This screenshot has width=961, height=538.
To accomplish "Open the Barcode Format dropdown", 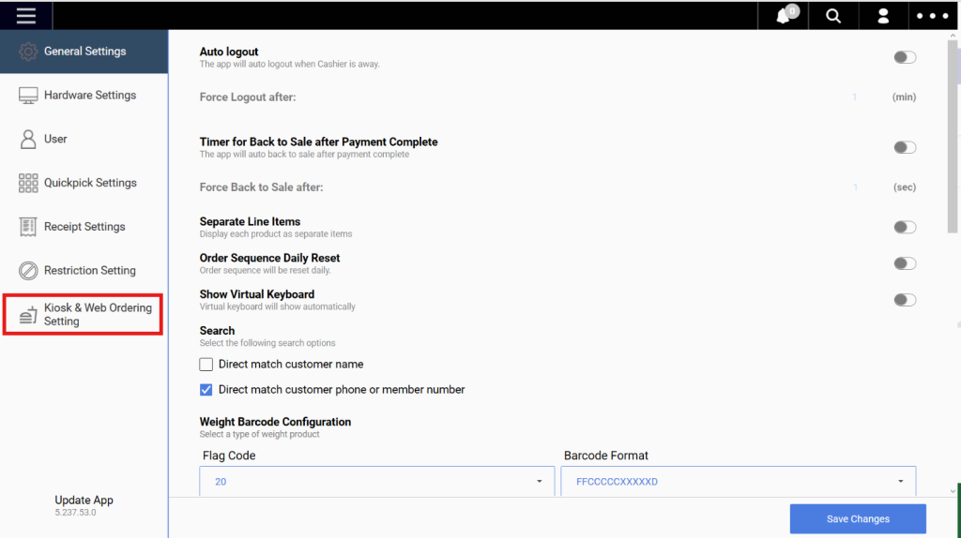I will 738,481.
